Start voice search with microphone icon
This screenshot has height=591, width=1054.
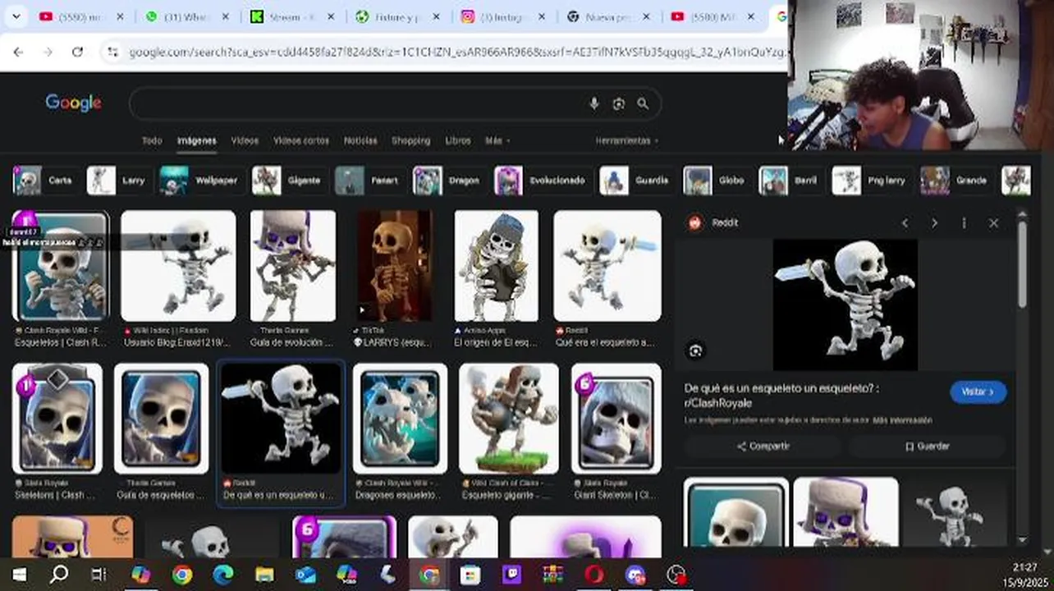pos(594,103)
